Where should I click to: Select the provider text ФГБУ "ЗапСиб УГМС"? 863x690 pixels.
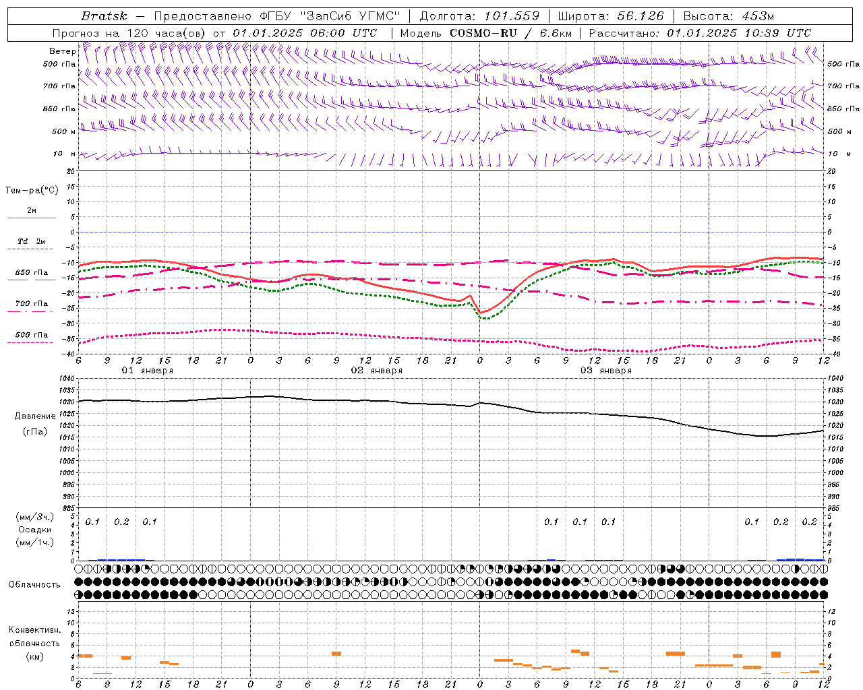(x=332, y=16)
